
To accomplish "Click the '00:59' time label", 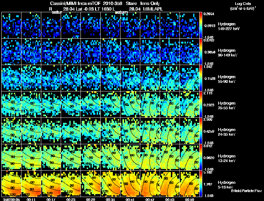I will tap(189, 199).
